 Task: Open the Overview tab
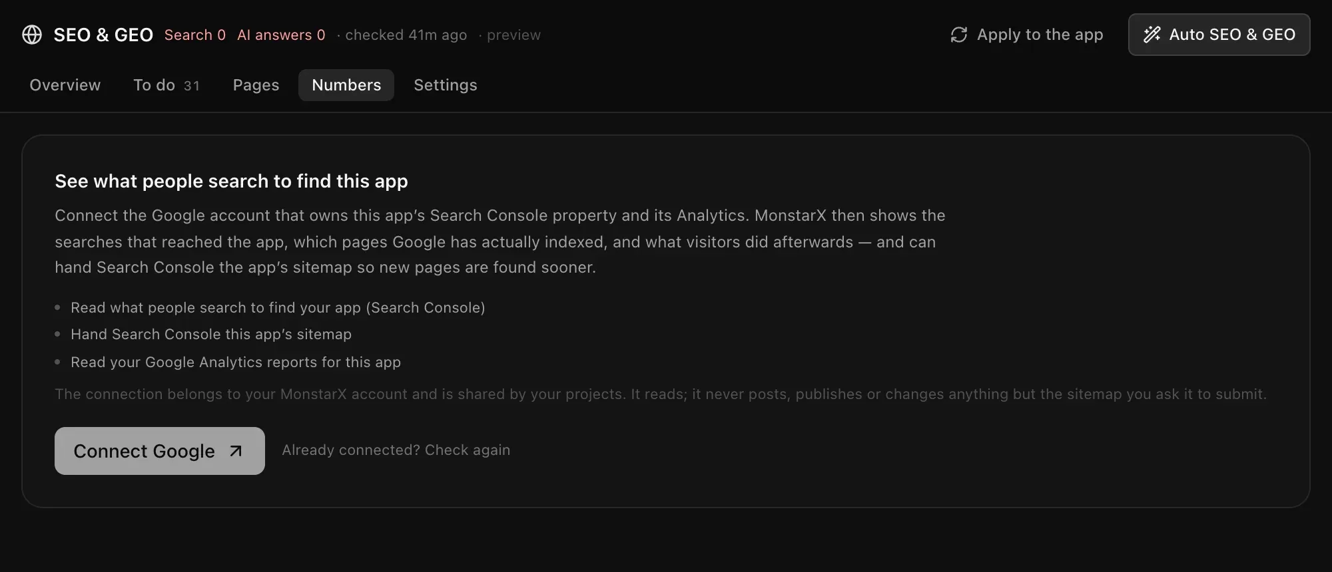click(65, 85)
